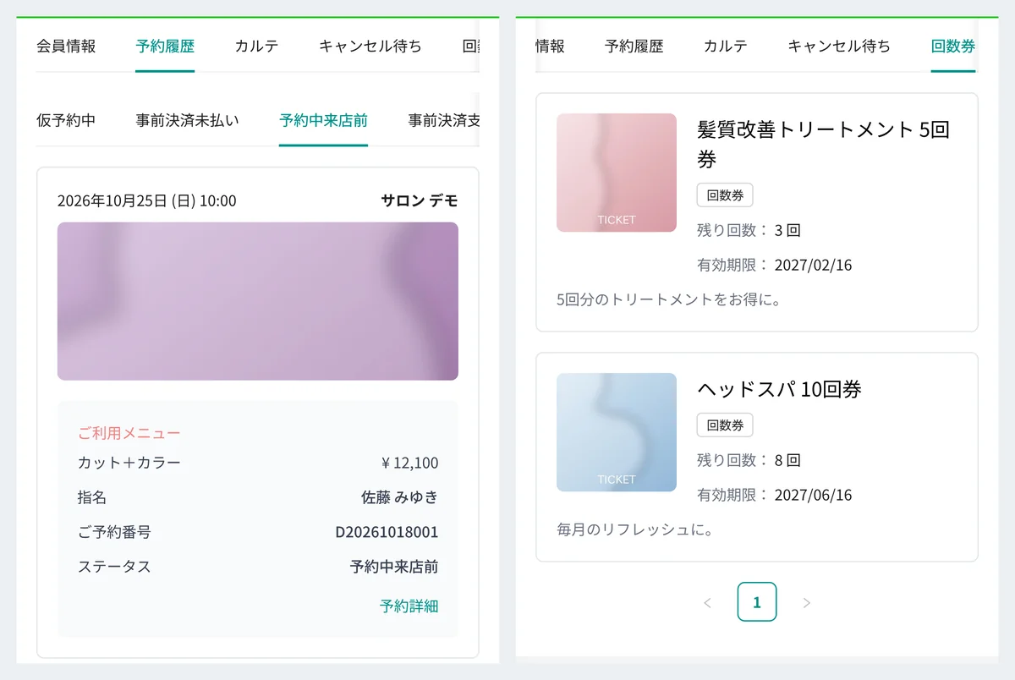This screenshot has height=680, width=1015.
Task: Click the 残り回数 8 回 text
Action: [x=749, y=460]
